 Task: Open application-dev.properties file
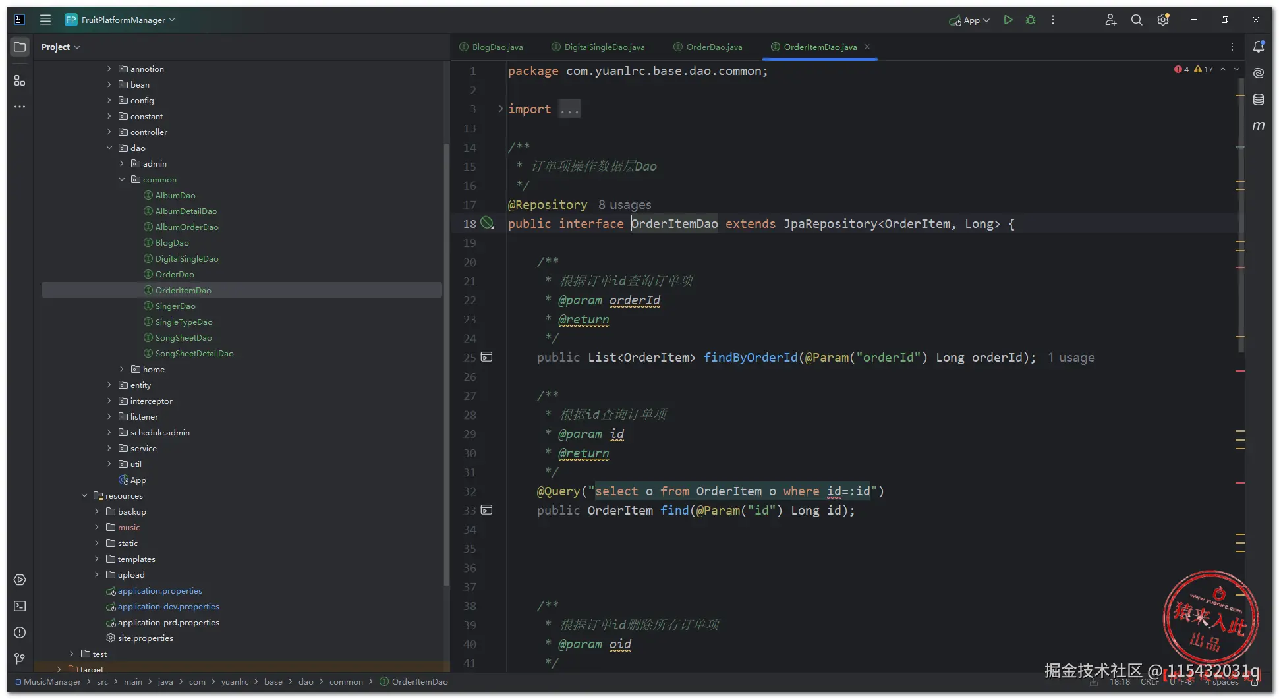[x=168, y=606]
